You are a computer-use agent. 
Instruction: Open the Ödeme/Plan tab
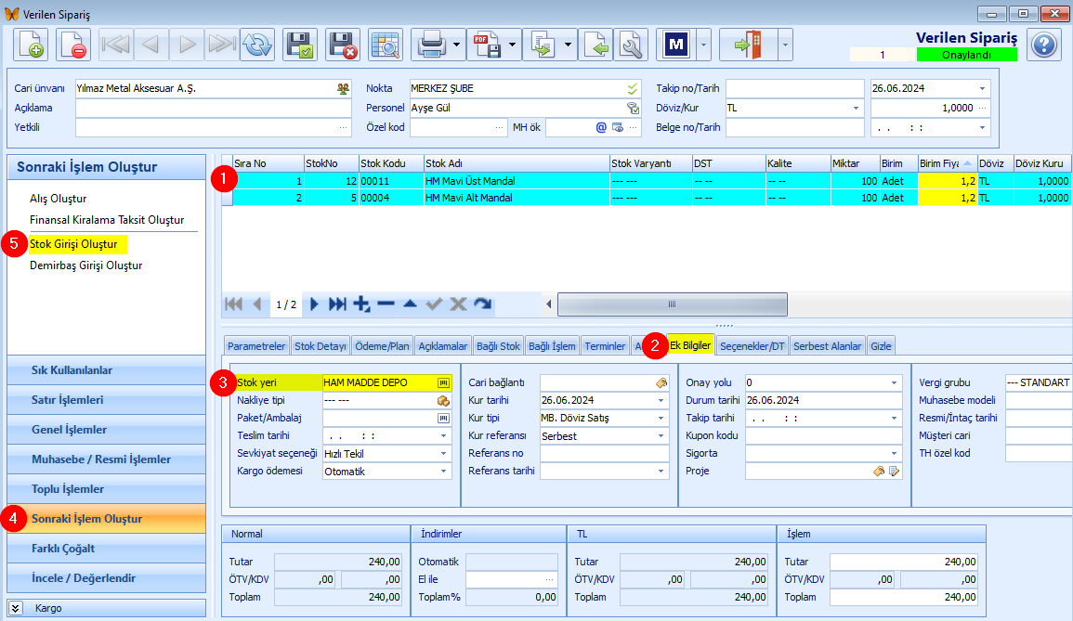tap(382, 346)
